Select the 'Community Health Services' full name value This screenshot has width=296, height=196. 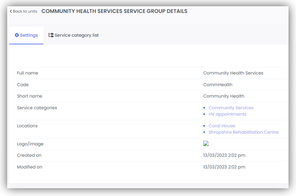[233, 73]
